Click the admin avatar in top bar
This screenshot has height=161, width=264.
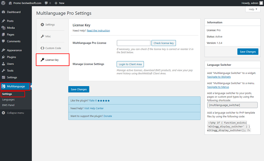pos(261,3)
